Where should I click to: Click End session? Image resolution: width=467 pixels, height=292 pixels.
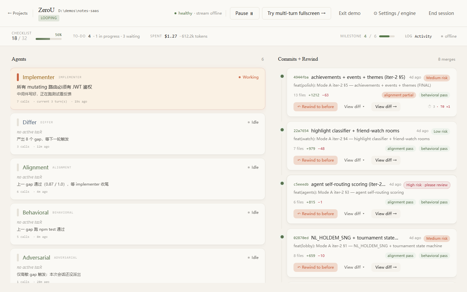click(441, 13)
